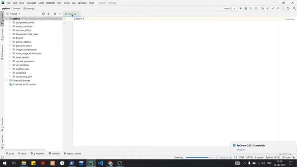Click the indexing progress bar
Screen dimensions: 297x167
coord(200,157)
